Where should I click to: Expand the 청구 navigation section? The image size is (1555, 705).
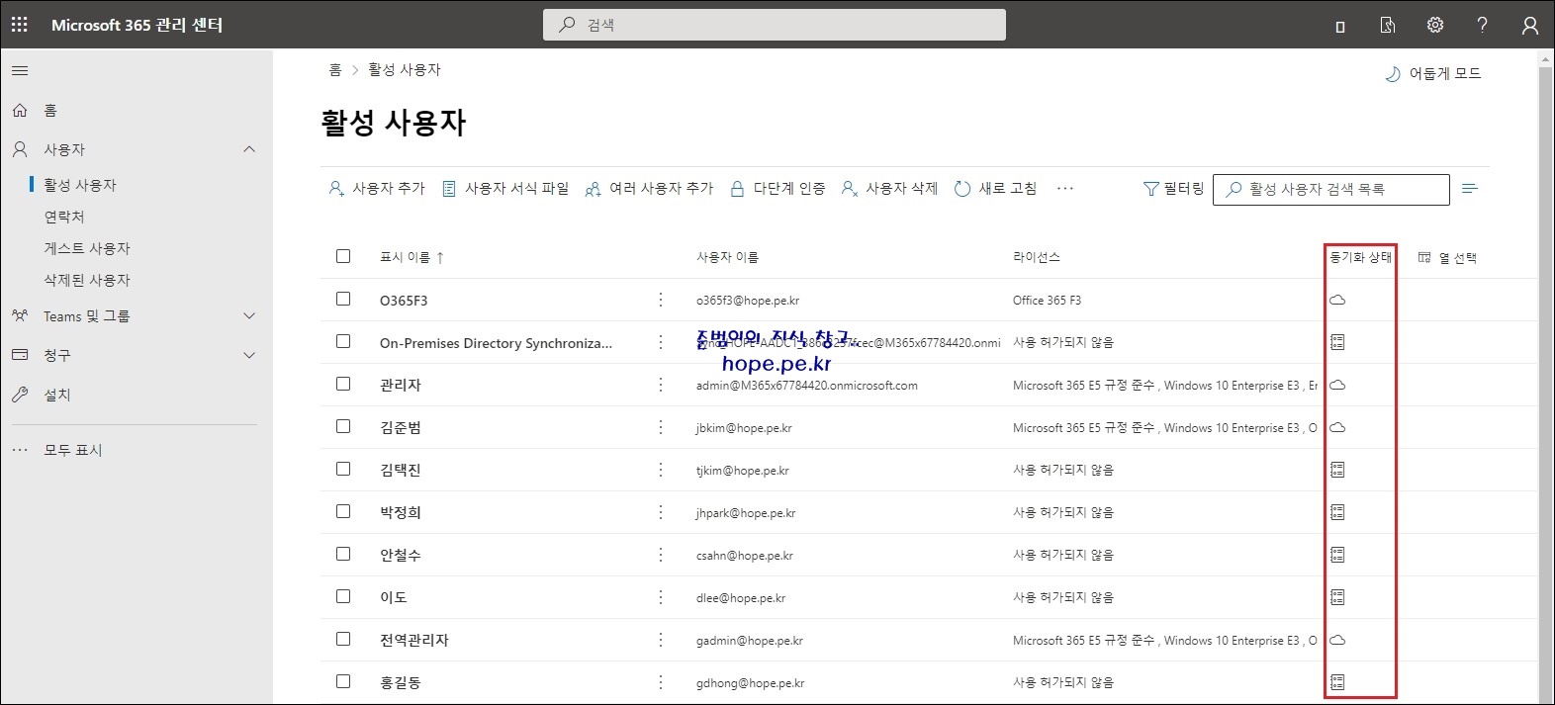pyautogui.click(x=249, y=355)
